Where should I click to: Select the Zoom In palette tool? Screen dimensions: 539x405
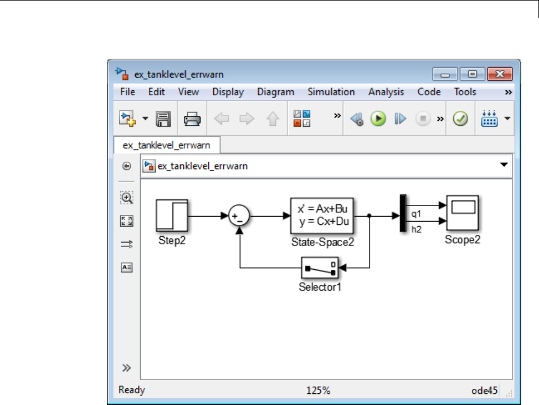click(126, 198)
